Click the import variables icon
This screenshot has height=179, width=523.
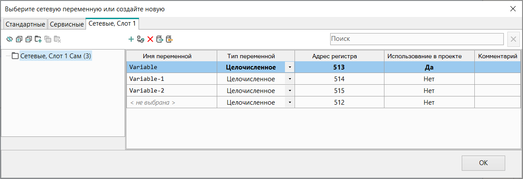pos(169,40)
